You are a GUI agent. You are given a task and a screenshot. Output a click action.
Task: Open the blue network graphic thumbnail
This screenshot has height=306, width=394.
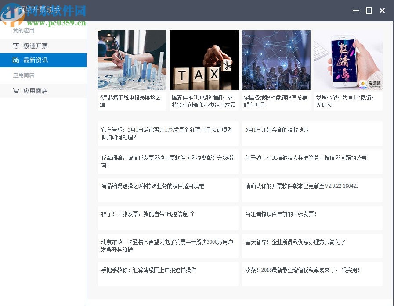click(x=275, y=60)
